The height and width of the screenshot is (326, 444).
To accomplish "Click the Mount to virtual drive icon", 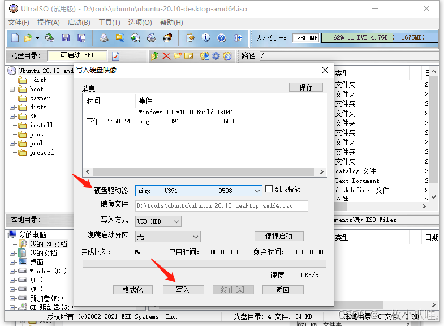I will [152, 38].
